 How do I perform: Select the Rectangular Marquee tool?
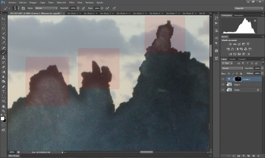[3, 24]
